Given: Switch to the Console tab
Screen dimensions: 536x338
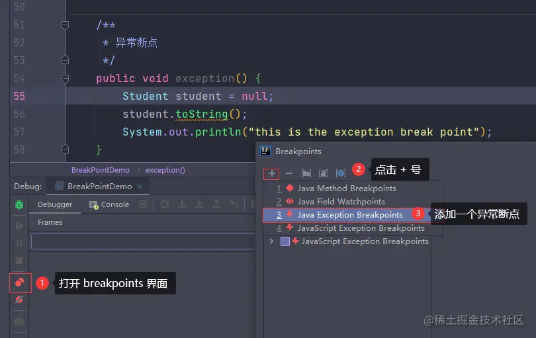Looking at the screenshot, I should [109, 204].
